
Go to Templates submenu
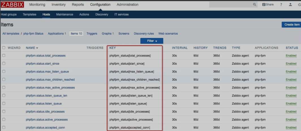(29, 14)
